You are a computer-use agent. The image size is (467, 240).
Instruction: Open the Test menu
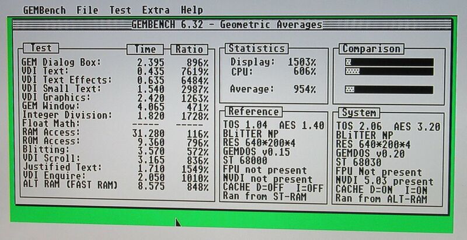[x=120, y=10]
